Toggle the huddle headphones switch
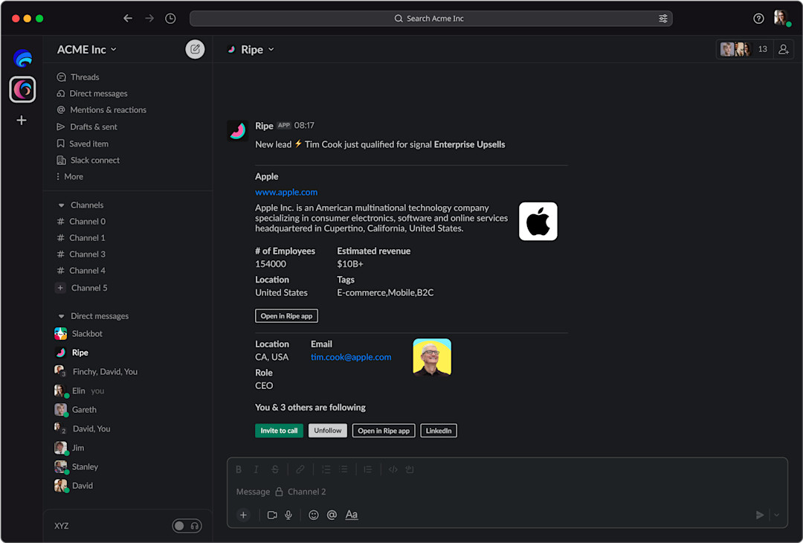The width and height of the screenshot is (803, 543). [187, 526]
